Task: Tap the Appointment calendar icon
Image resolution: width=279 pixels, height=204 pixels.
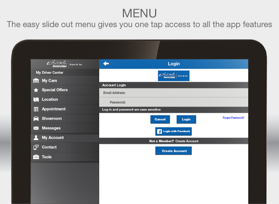Action: 36,109
